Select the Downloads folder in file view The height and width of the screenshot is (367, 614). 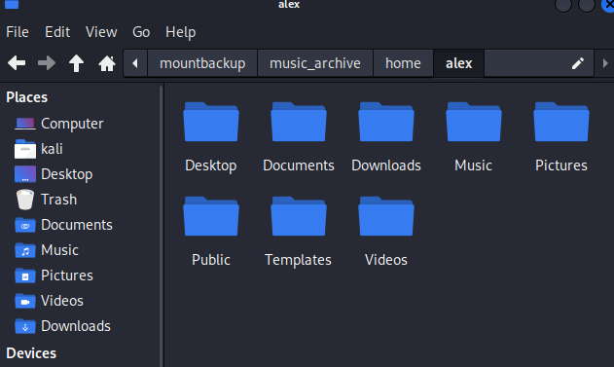click(386, 137)
